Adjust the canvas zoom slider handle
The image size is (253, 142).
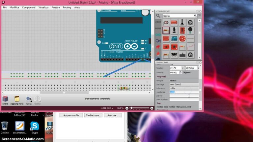(132, 108)
